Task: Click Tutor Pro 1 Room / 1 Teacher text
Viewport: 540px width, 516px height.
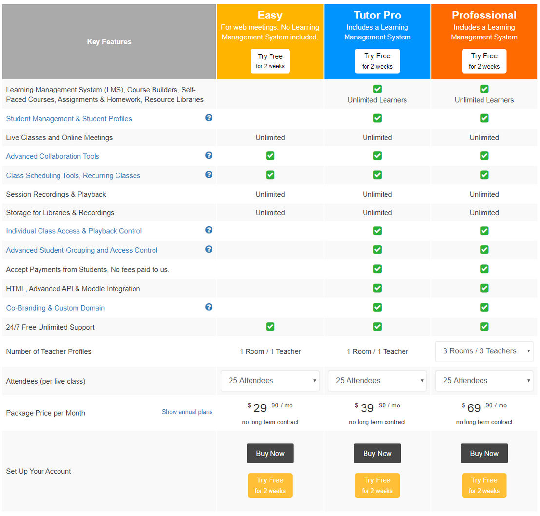Action: pos(377,351)
